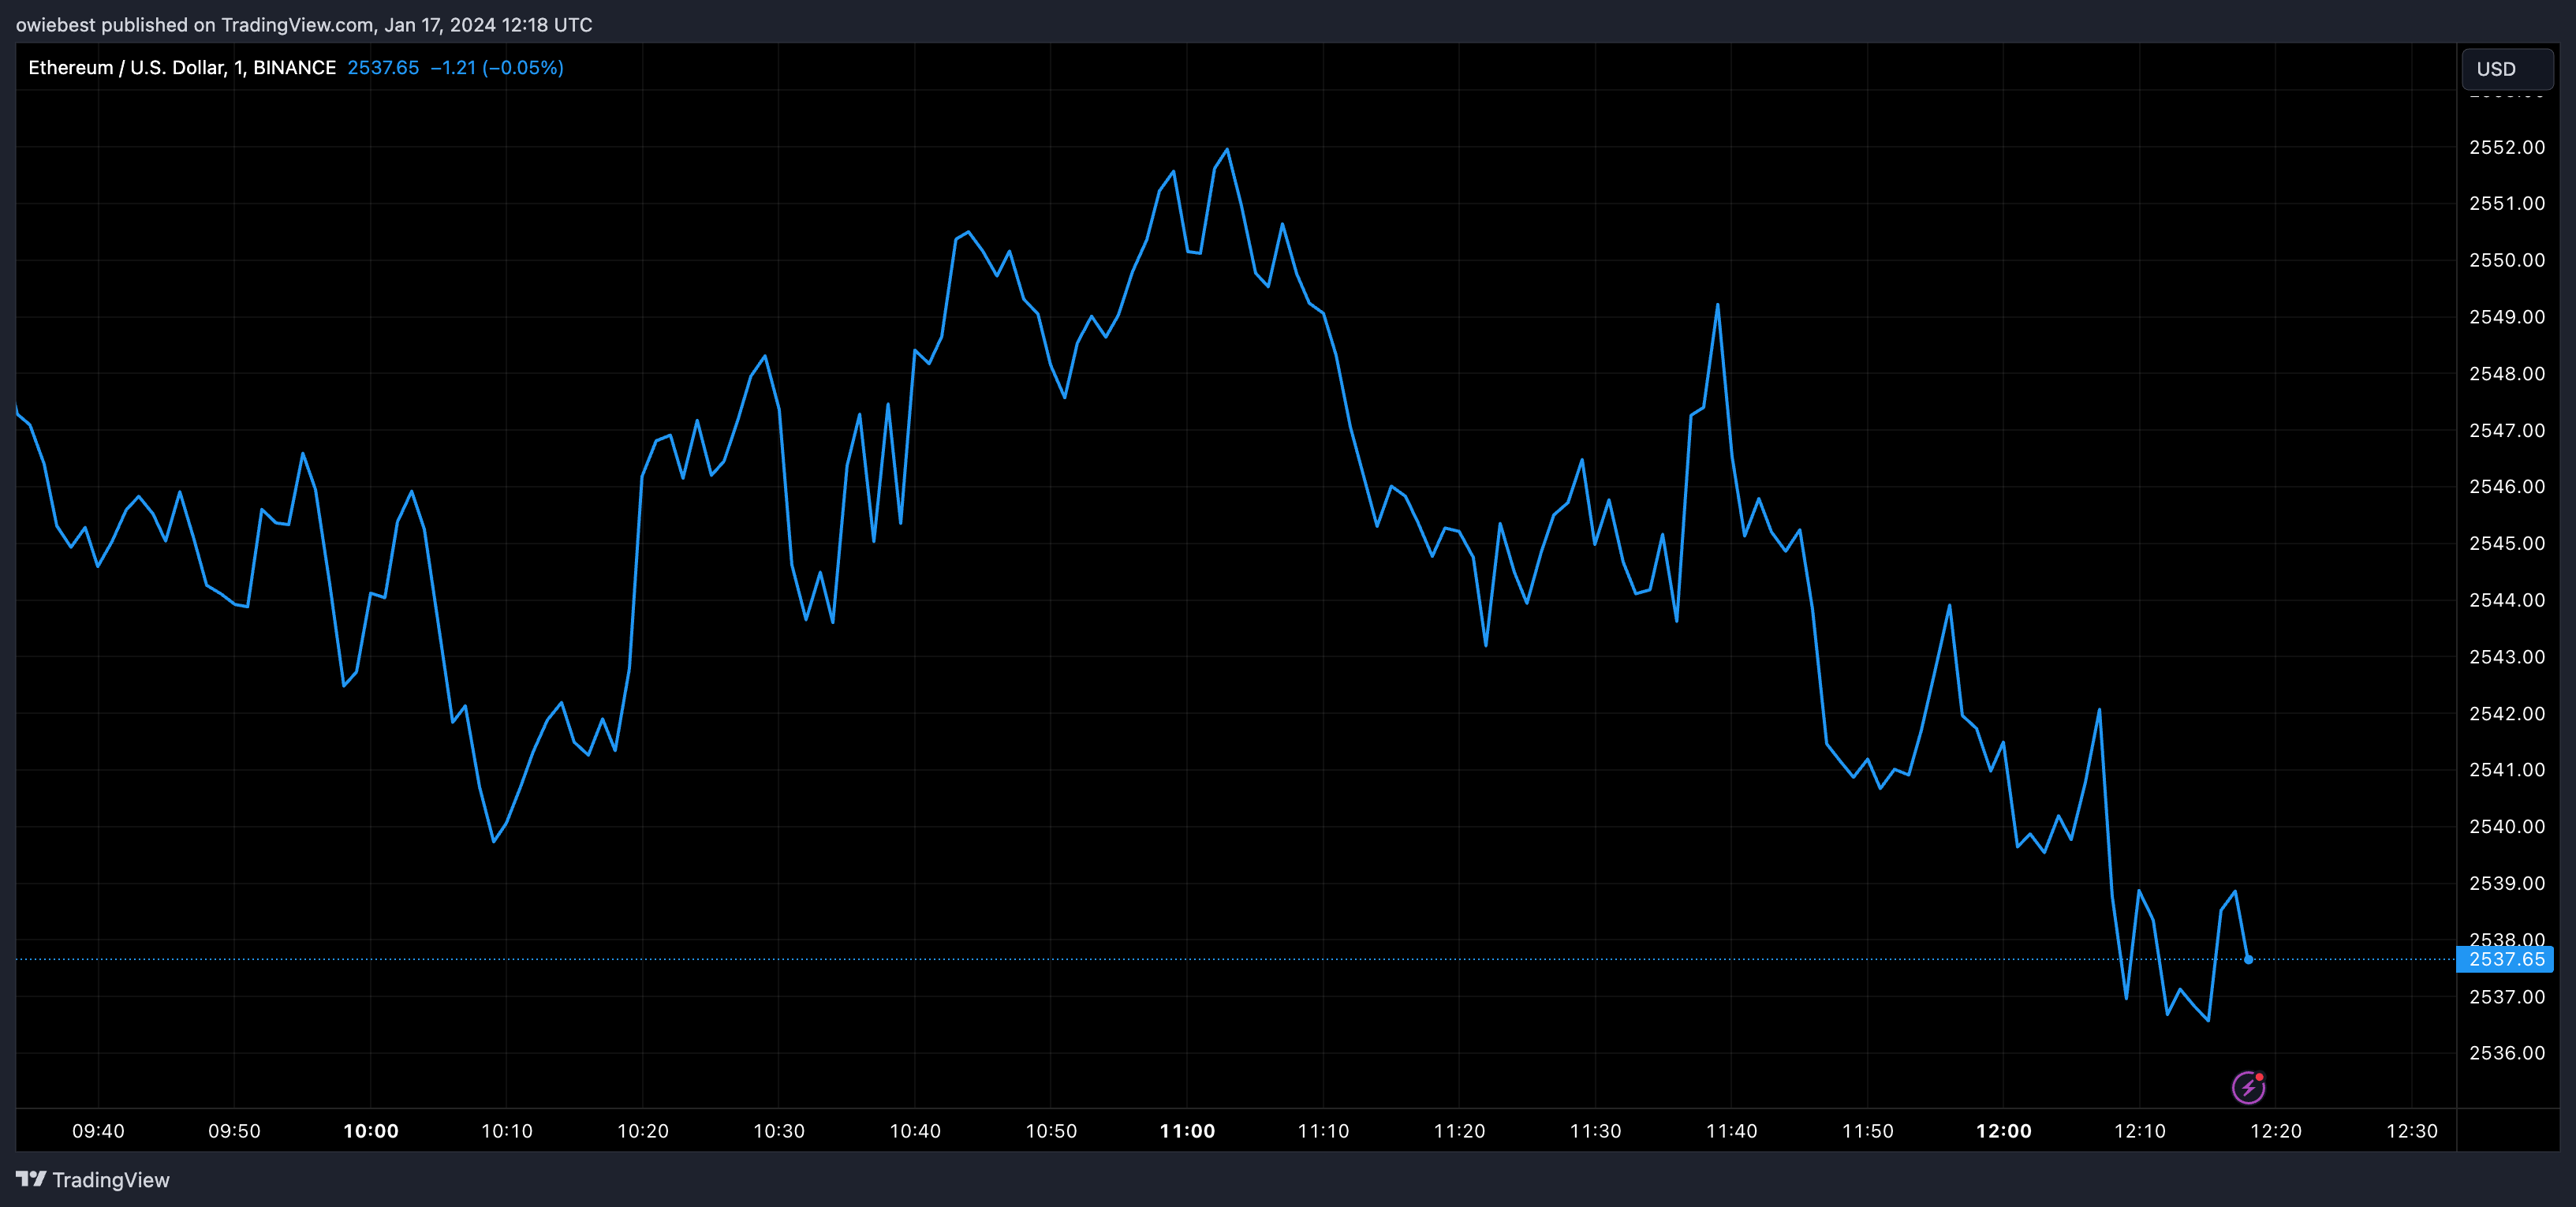Click the Ethereum / U.S. Dollar symbol title
This screenshot has height=1207, width=2576.
click(x=182, y=68)
